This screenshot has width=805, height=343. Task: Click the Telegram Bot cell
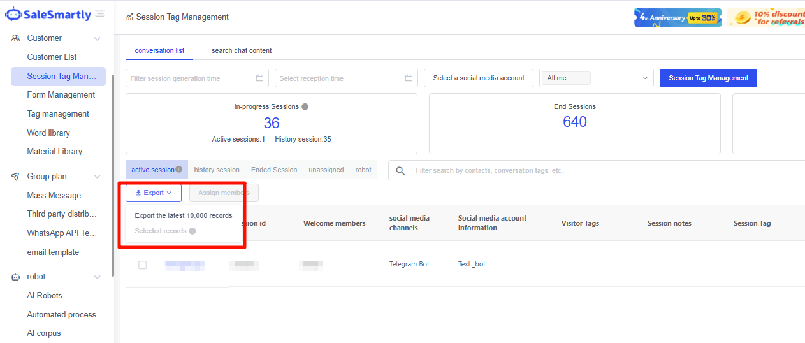[409, 264]
